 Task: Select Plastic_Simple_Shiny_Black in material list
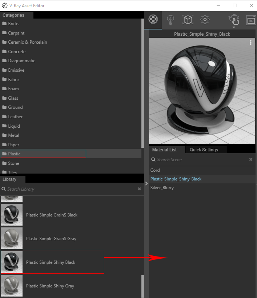click(x=202, y=179)
